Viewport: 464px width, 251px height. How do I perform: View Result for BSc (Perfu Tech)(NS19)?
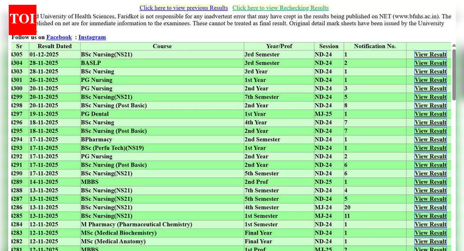pos(430,148)
